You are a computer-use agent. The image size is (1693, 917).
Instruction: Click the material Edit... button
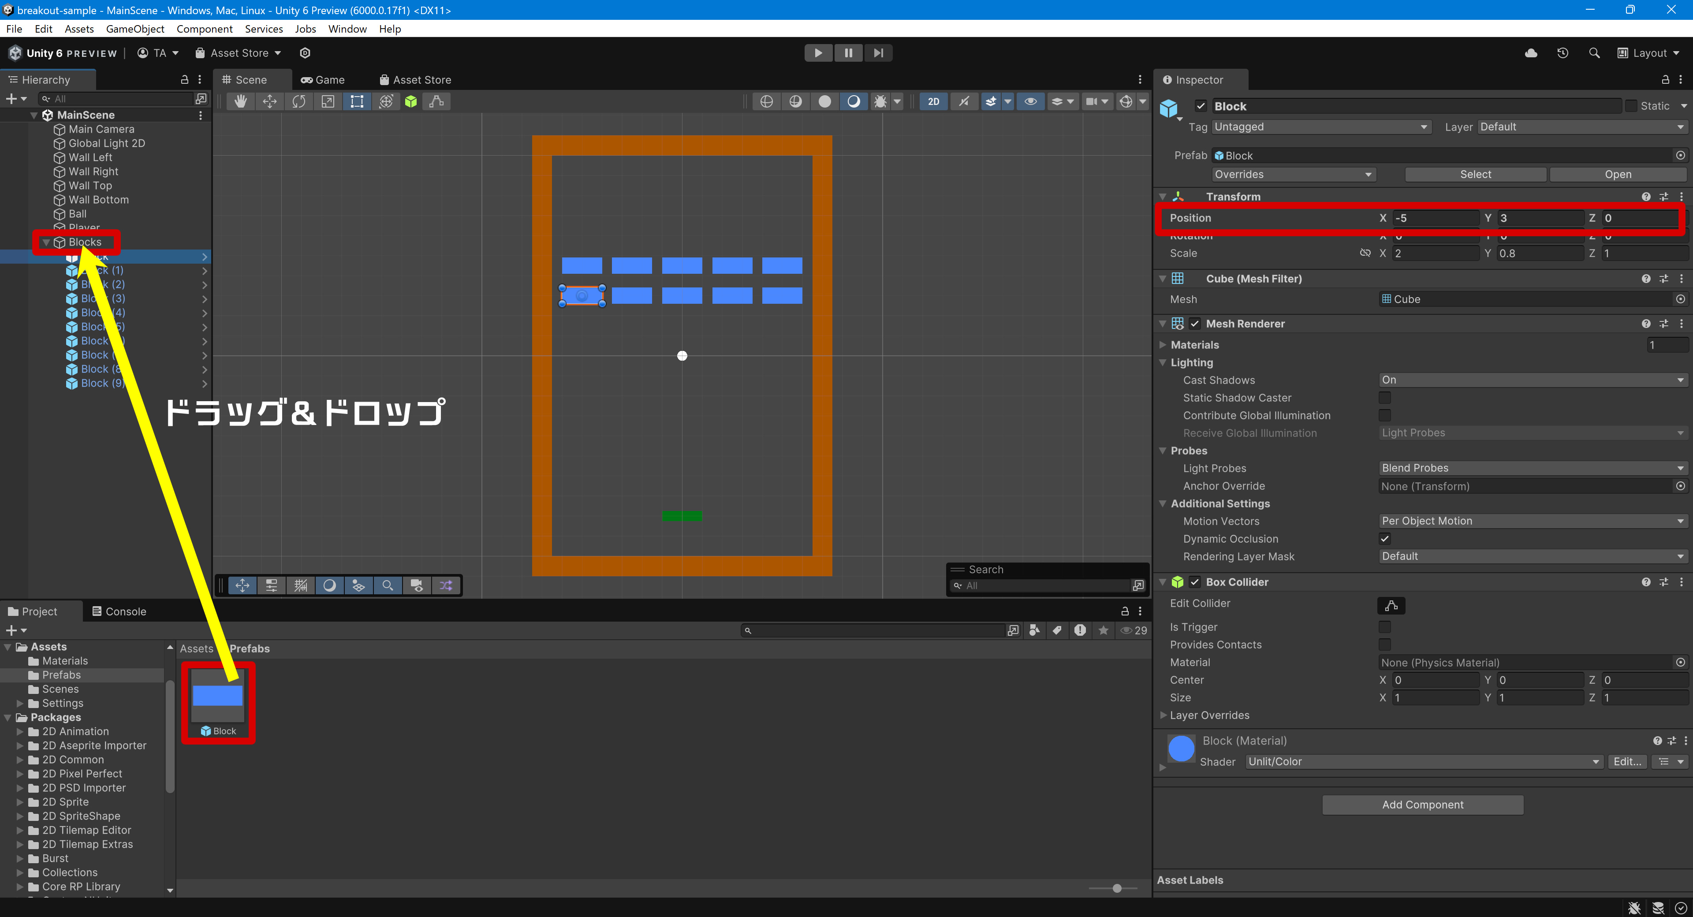1626,761
